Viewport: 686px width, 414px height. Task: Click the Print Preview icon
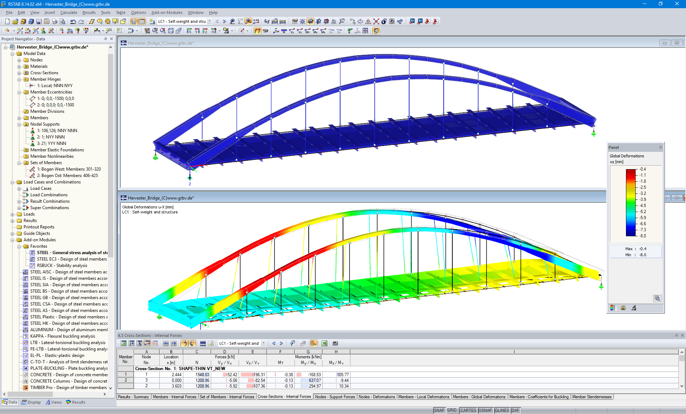click(62, 21)
